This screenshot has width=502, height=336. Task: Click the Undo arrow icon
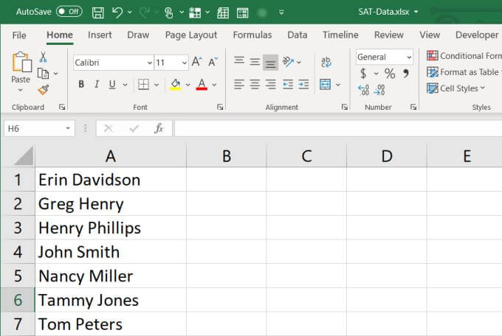(x=117, y=13)
